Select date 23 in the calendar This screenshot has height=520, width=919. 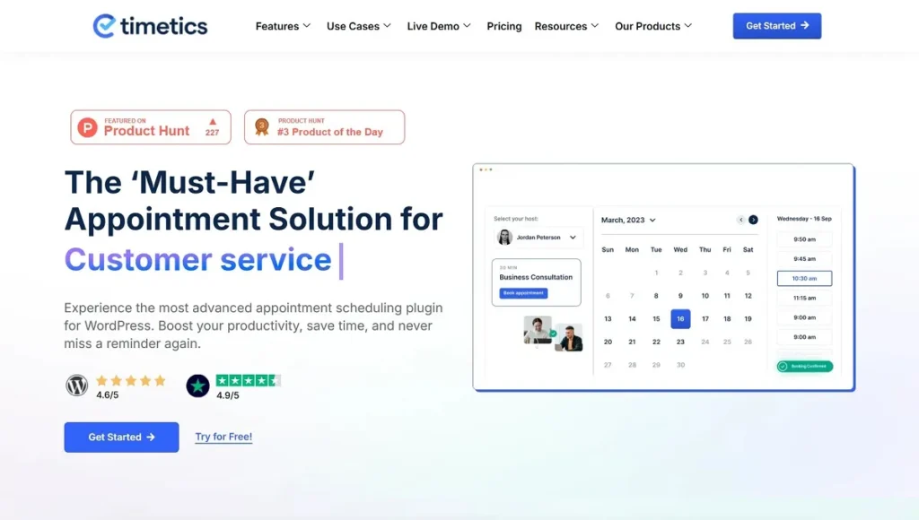point(680,342)
